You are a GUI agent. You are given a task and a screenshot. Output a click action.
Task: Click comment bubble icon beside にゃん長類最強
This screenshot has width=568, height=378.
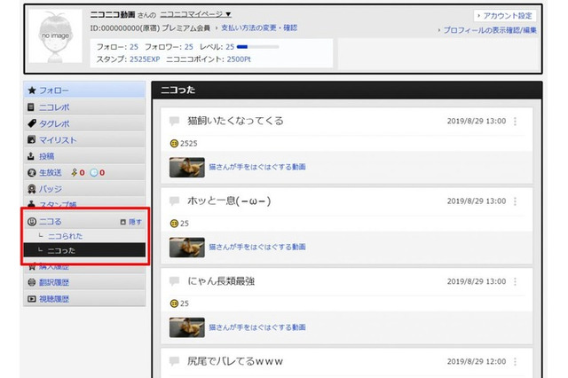click(x=174, y=281)
